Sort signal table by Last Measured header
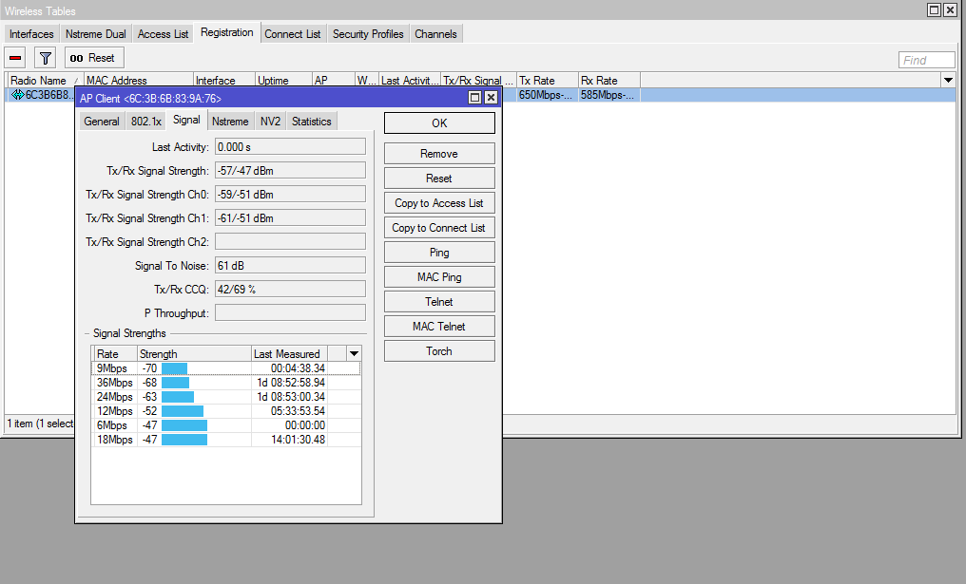 [x=290, y=354]
